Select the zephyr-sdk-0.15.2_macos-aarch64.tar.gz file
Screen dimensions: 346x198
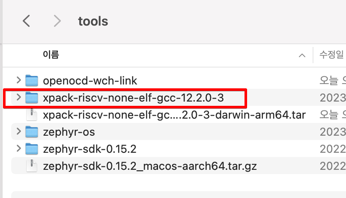(x=150, y=166)
